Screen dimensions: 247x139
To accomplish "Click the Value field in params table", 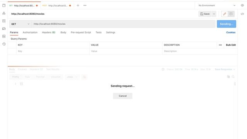I will tap(126, 51).
